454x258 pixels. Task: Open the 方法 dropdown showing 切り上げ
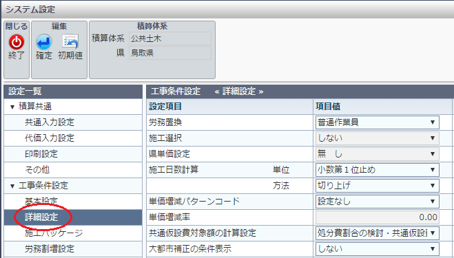378,185
